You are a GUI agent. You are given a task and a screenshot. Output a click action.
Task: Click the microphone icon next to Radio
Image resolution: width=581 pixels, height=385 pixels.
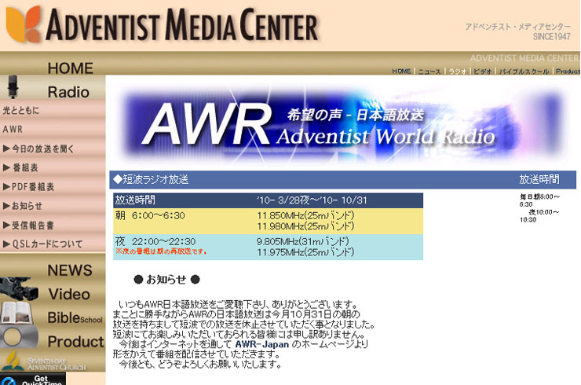tap(13, 86)
